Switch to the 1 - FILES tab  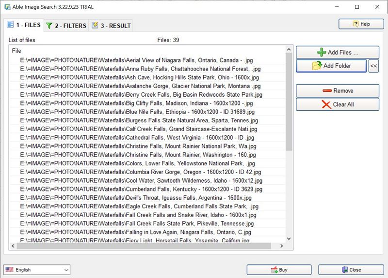click(23, 25)
